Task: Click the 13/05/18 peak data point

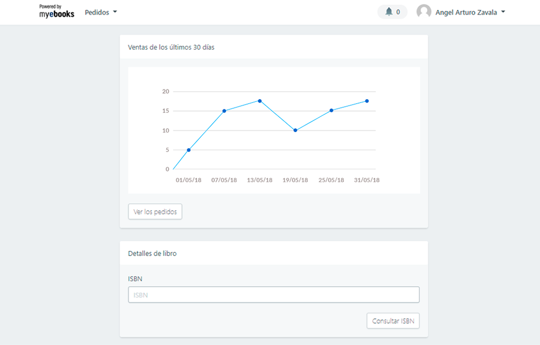Action: 260,101
